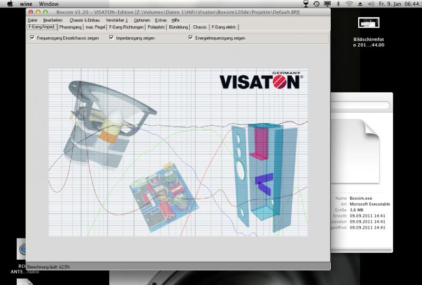Image resolution: width=422 pixels, height=285 pixels.
Task: Open the Window menu in menu bar
Action: tap(49, 4)
